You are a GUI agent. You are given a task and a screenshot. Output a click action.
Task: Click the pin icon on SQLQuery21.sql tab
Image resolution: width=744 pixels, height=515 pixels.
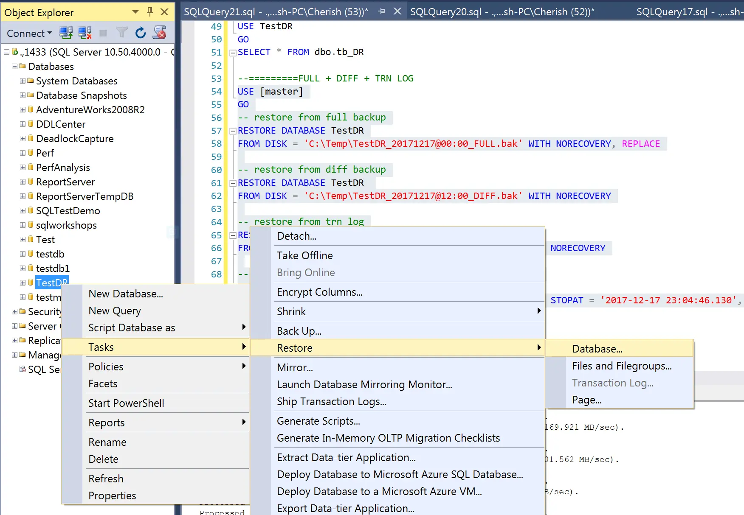coord(381,11)
